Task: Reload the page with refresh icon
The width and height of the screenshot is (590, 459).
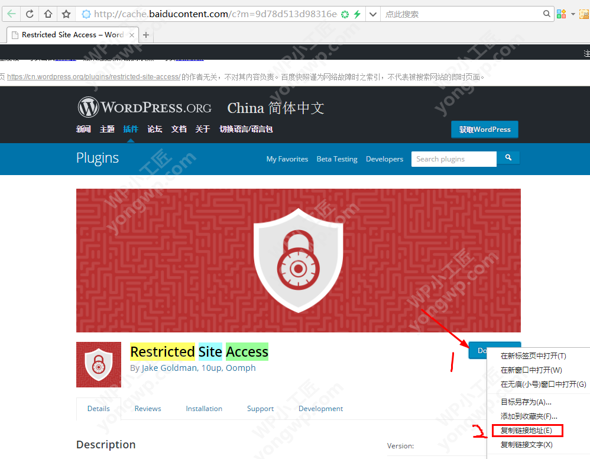Action: pyautogui.click(x=30, y=14)
